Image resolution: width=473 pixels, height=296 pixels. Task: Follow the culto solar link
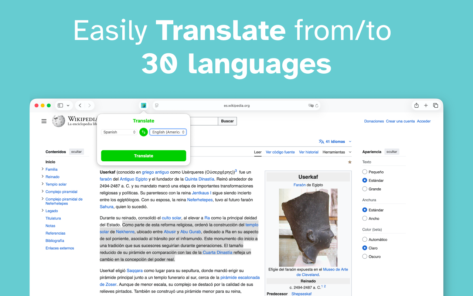(x=171, y=218)
